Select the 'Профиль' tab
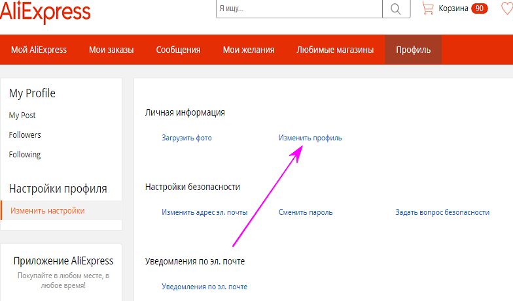 click(414, 50)
